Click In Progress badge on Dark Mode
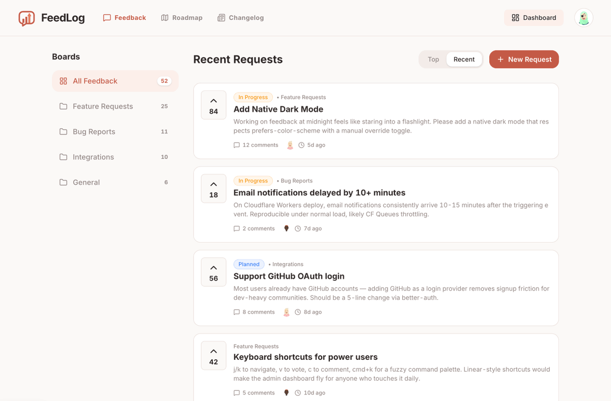Image resolution: width=611 pixels, height=401 pixels. (253, 97)
